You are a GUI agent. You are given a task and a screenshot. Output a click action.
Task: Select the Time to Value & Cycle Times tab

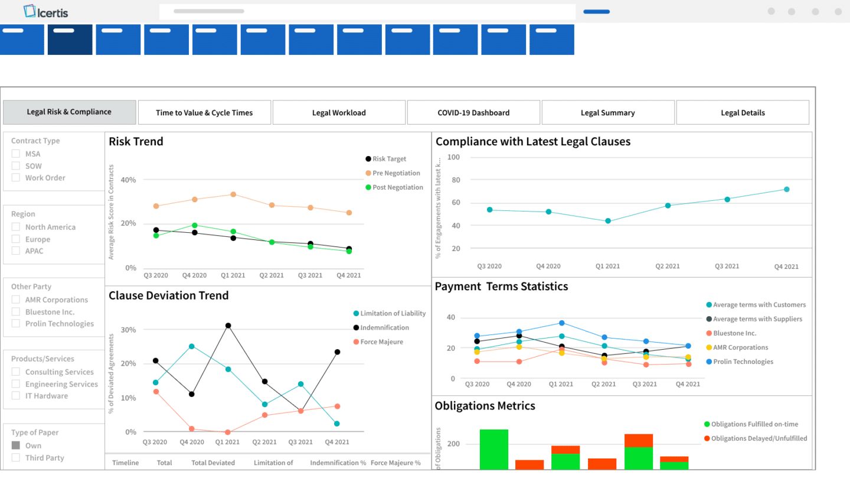[x=204, y=112]
